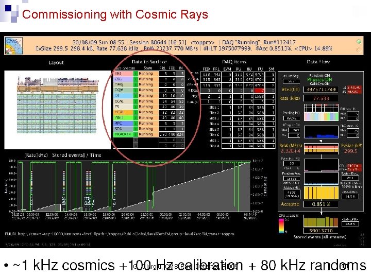371x278 pixels.
Task: Click the red '7' cell in the FU column
Action: (x=260, y=91)
